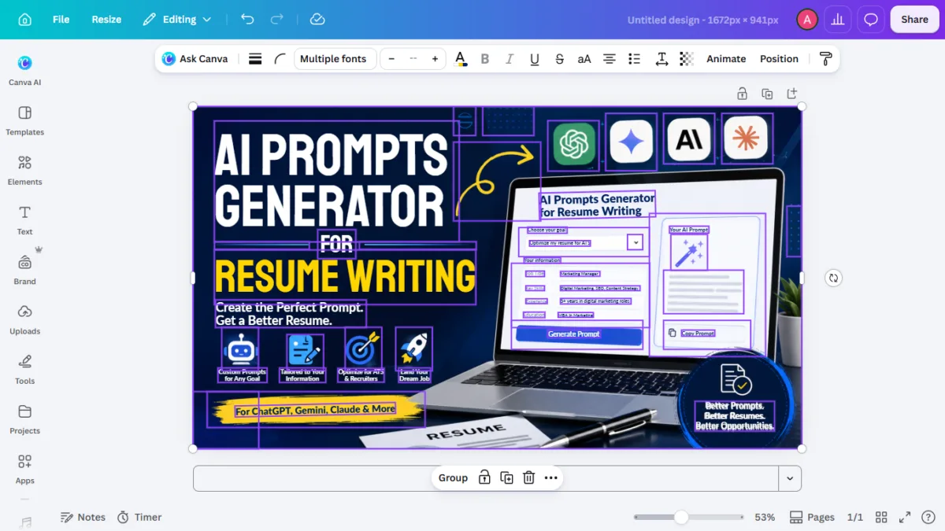Open the Resize menu

[106, 20]
